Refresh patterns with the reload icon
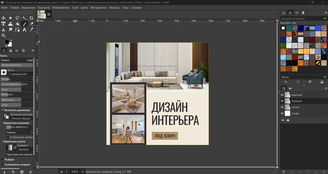Image resolution: width=328 pixels, height=174 pixels. click(310, 82)
